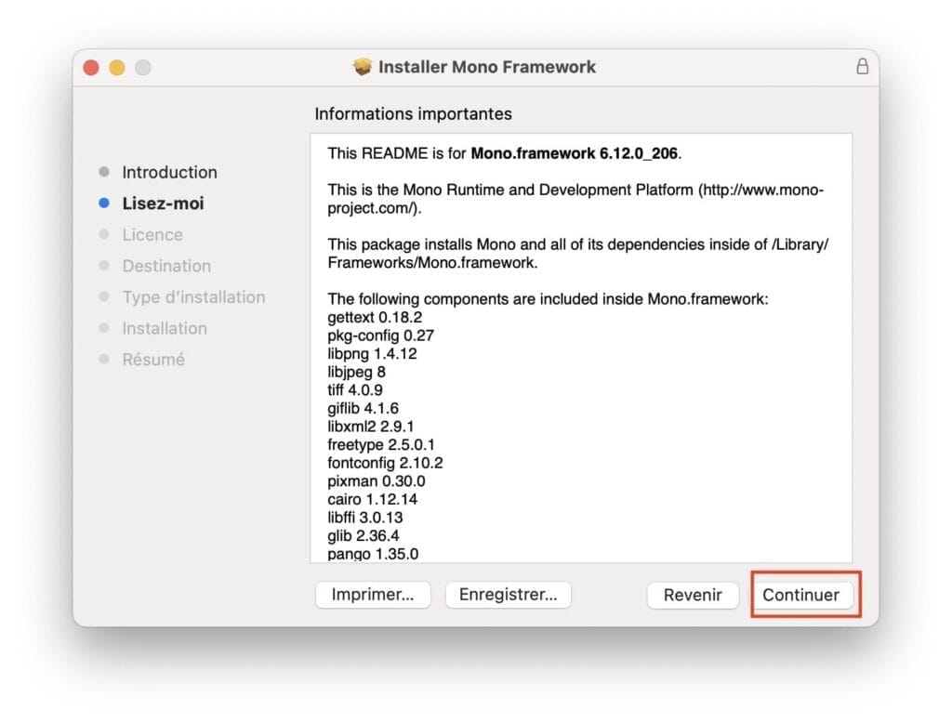Minimize the installer with the yellow button
The image size is (952, 723).
pos(117,68)
